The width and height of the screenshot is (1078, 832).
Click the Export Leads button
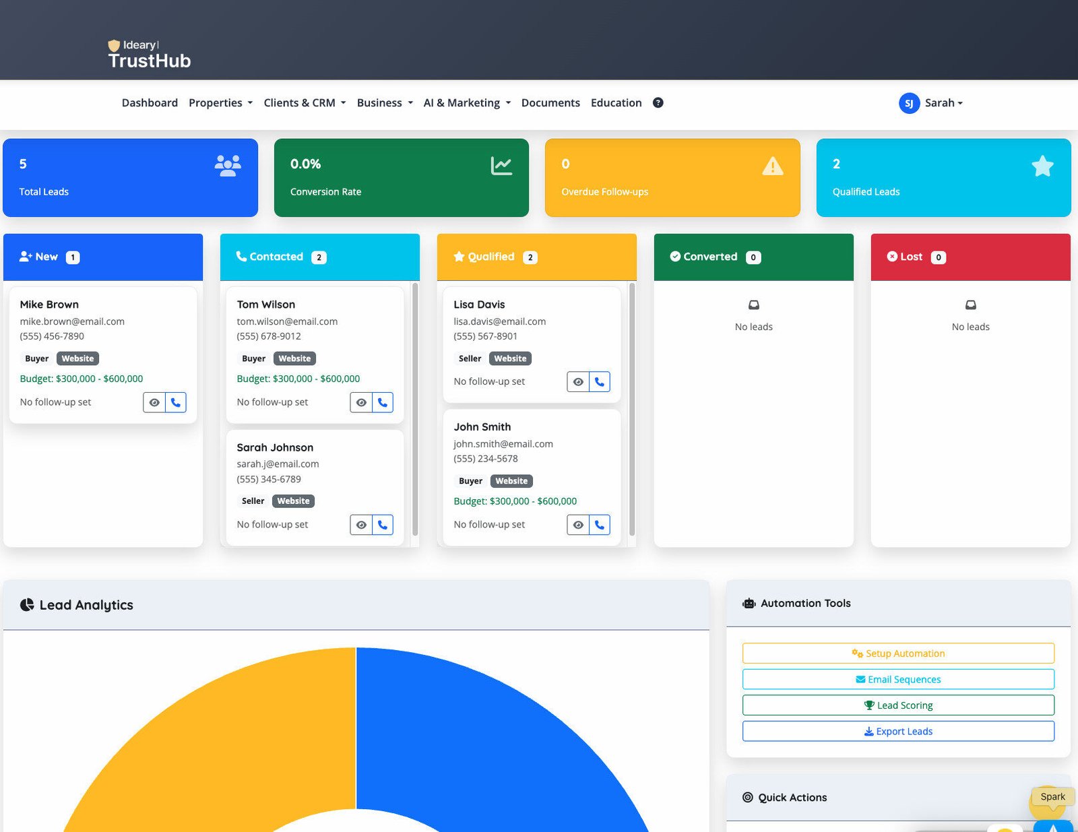(x=898, y=731)
